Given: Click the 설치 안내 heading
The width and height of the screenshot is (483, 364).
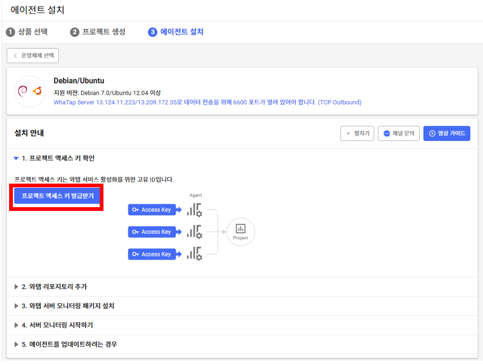Looking at the screenshot, I should pyautogui.click(x=29, y=133).
